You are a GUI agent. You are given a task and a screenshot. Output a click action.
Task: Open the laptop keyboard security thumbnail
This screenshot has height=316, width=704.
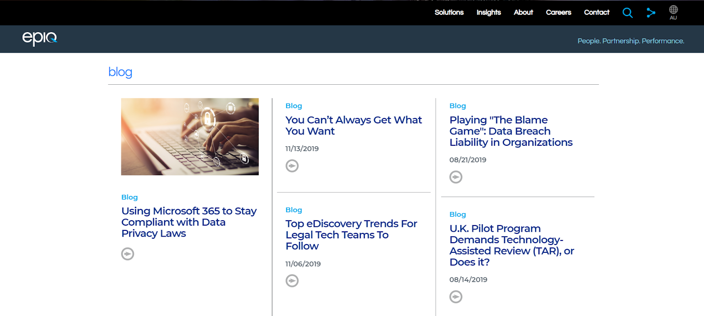[x=190, y=136]
